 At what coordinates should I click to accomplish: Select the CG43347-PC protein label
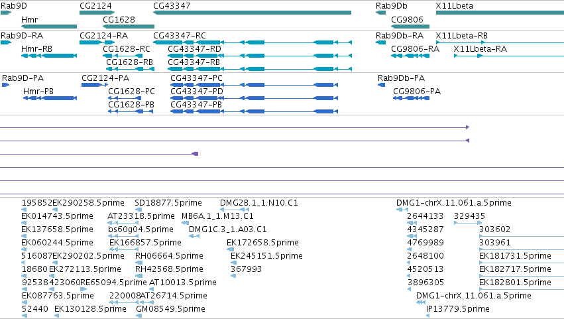click(x=196, y=78)
